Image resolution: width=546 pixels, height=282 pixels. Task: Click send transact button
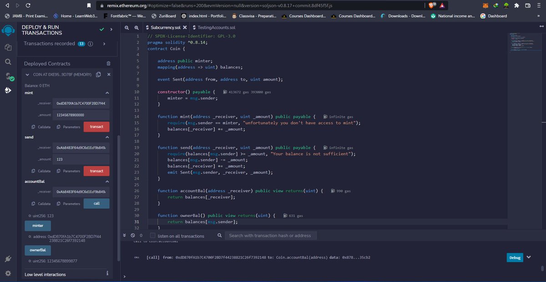coord(96,171)
